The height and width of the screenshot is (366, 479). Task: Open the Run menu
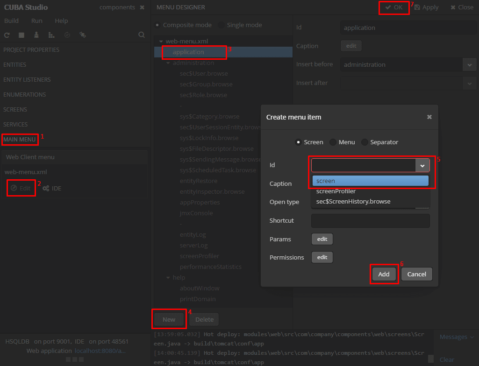[x=36, y=21]
